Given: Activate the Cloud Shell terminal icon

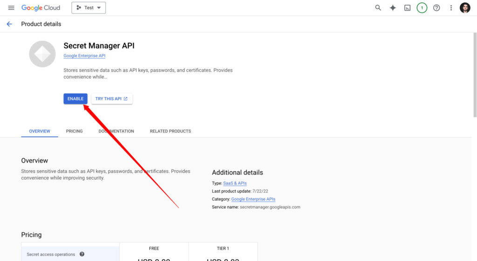Looking at the screenshot, I should pos(407,8).
